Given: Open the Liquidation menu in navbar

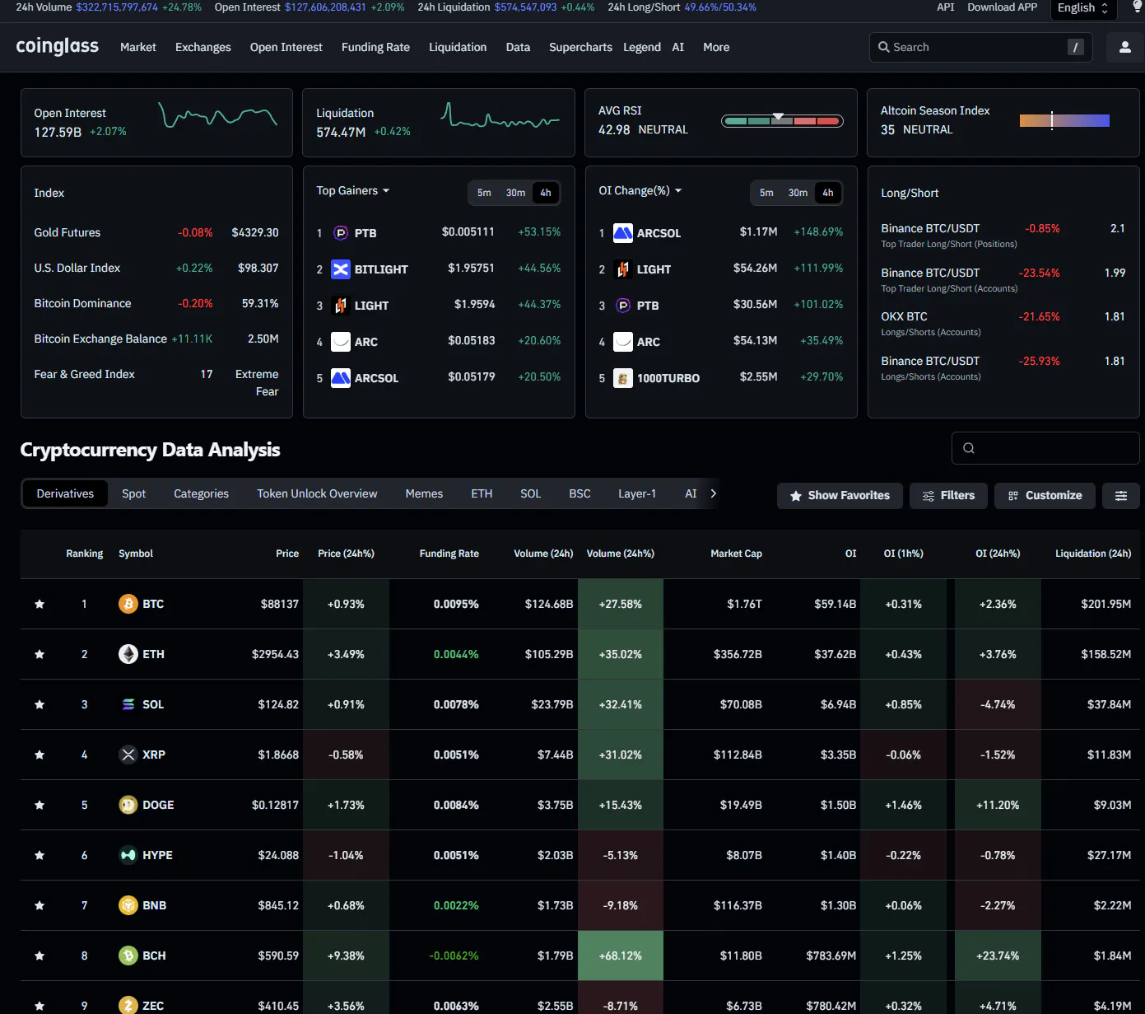Looking at the screenshot, I should coord(458,47).
